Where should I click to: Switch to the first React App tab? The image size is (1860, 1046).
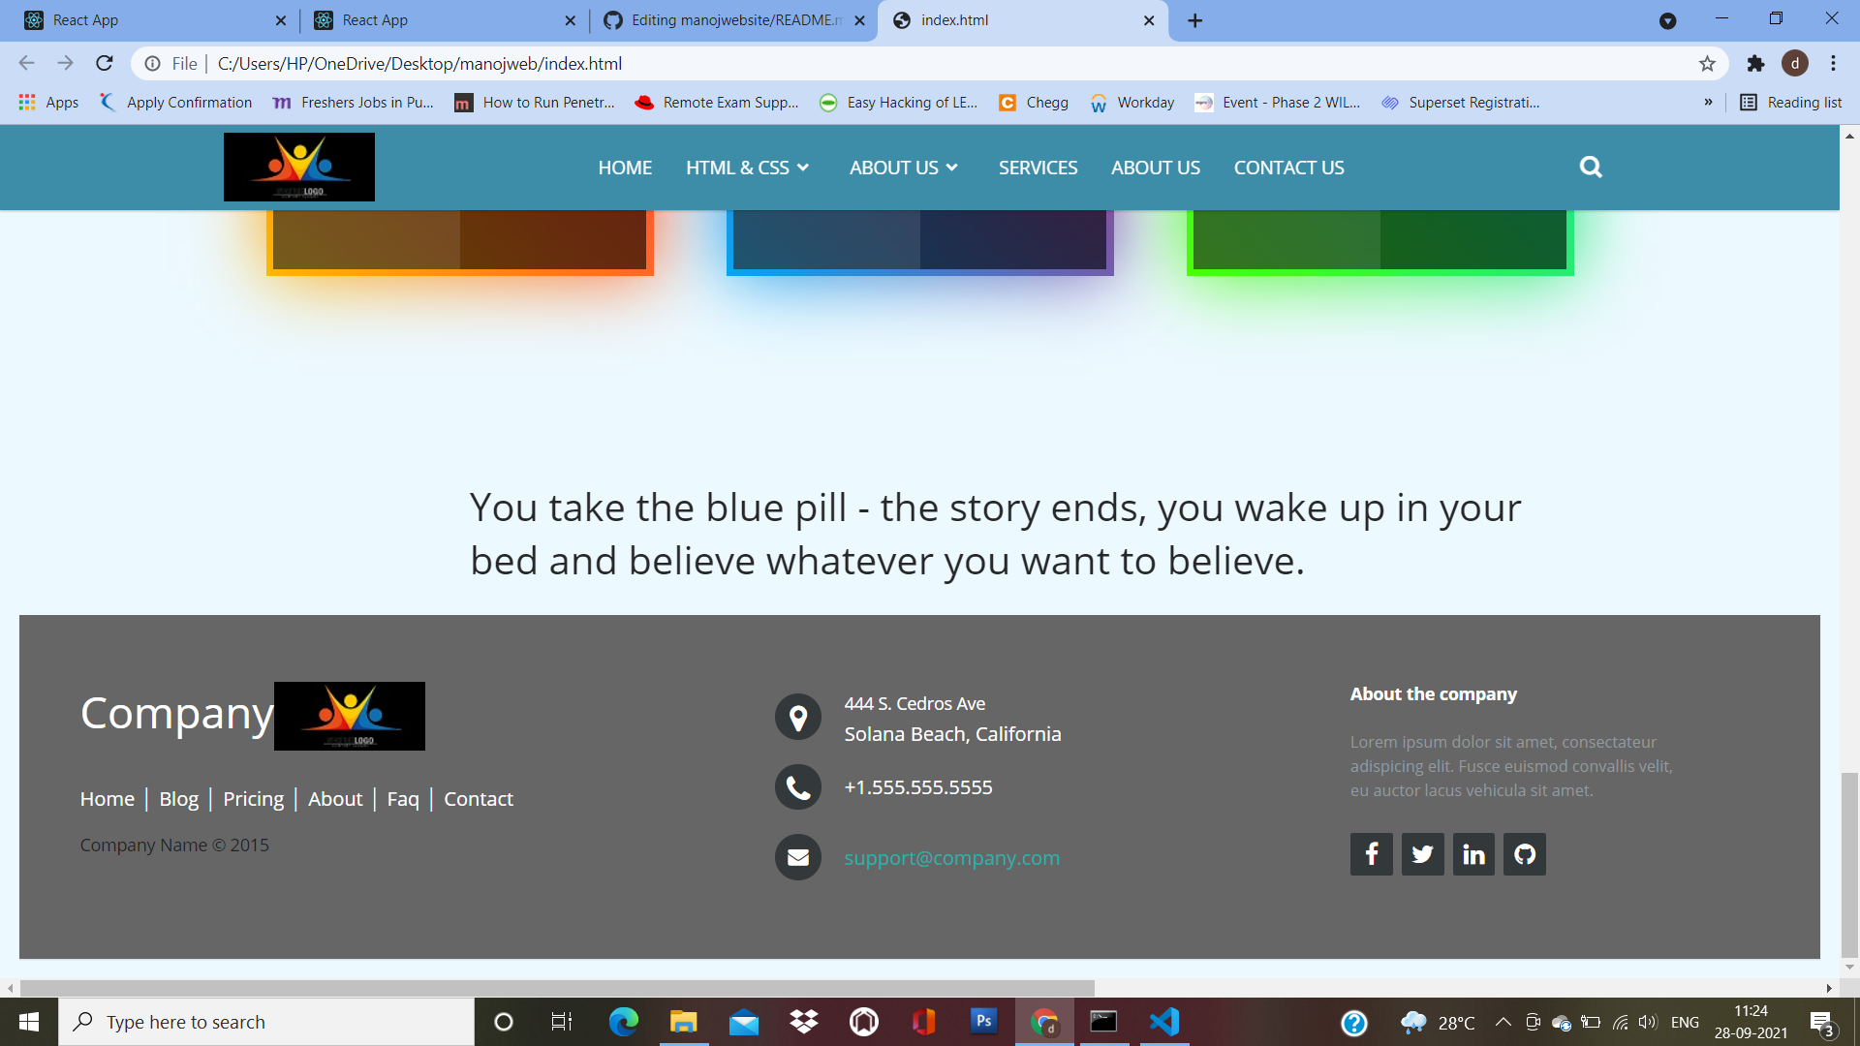(x=155, y=20)
